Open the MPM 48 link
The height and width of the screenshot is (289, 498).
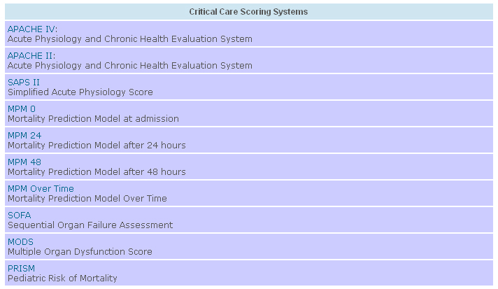(x=24, y=162)
